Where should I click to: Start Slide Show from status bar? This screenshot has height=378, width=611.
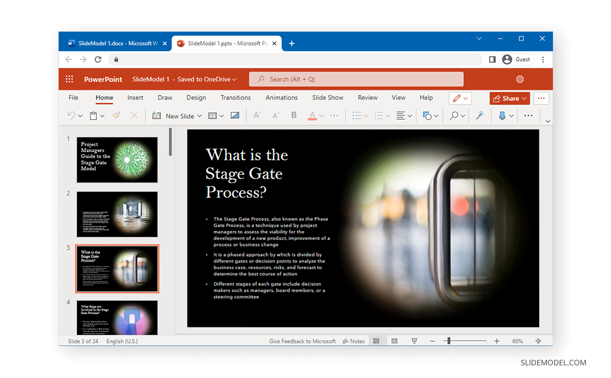coord(414,341)
